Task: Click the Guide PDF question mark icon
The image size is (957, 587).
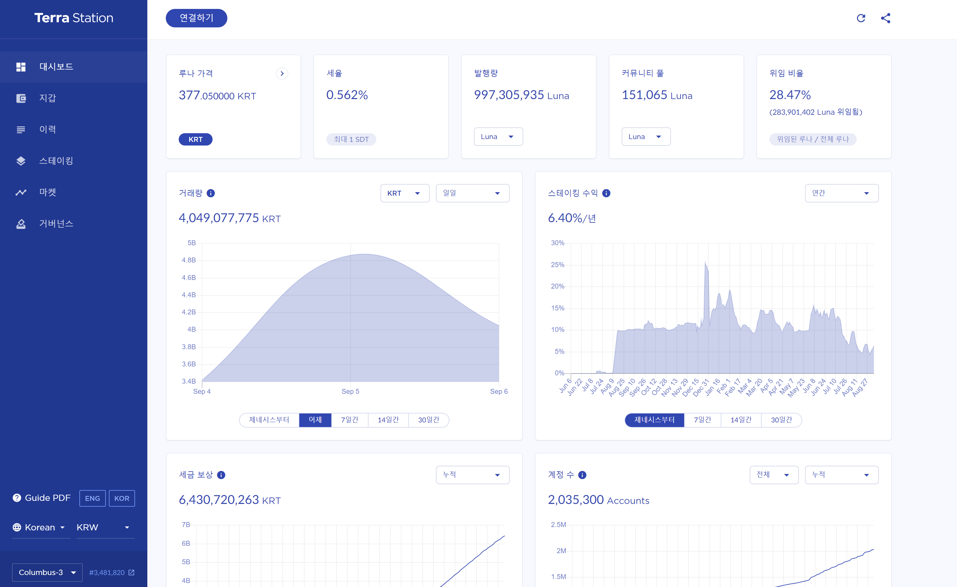Action: click(x=17, y=498)
